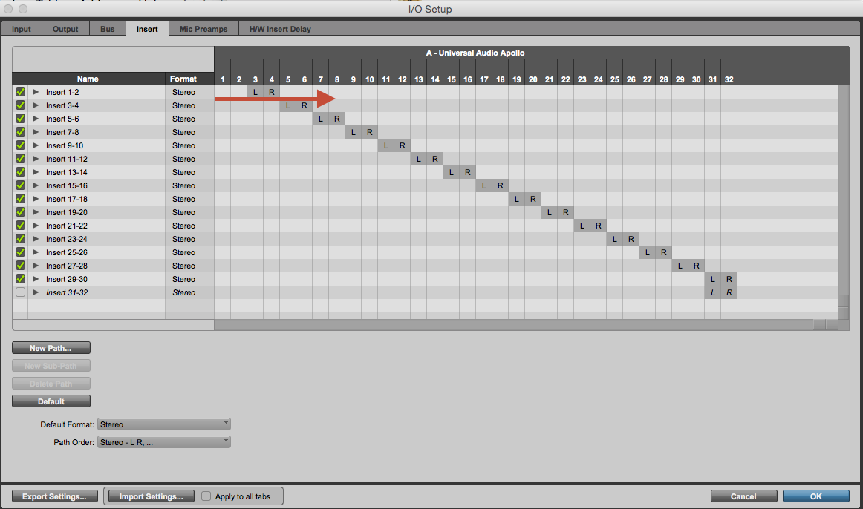Switch to the Input tab

(x=22, y=28)
